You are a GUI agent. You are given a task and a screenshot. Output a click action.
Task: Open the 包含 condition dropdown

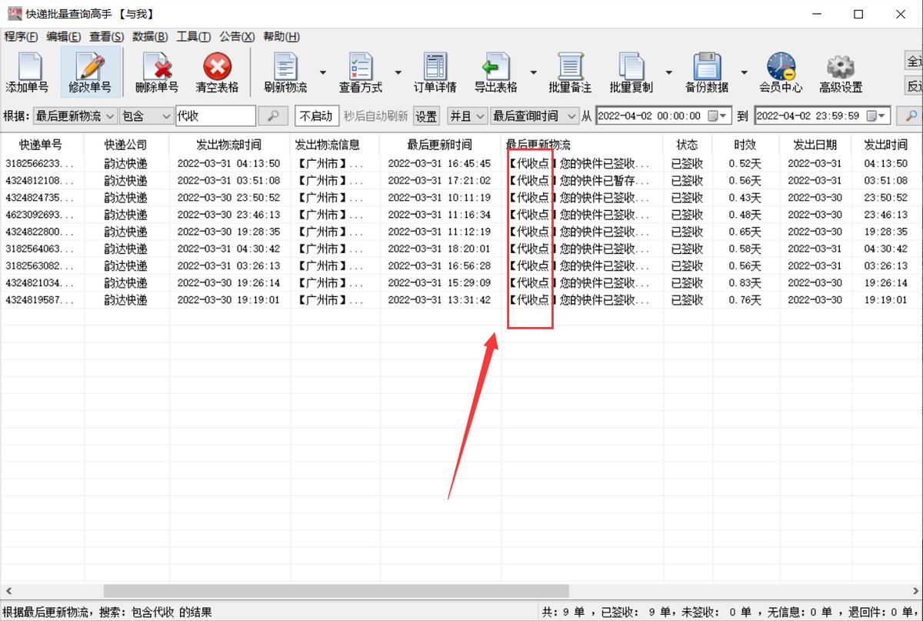point(165,116)
